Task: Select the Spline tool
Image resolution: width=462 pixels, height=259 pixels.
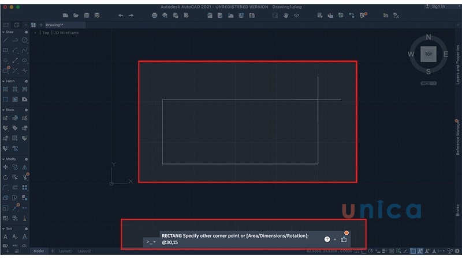Action: pos(25,51)
